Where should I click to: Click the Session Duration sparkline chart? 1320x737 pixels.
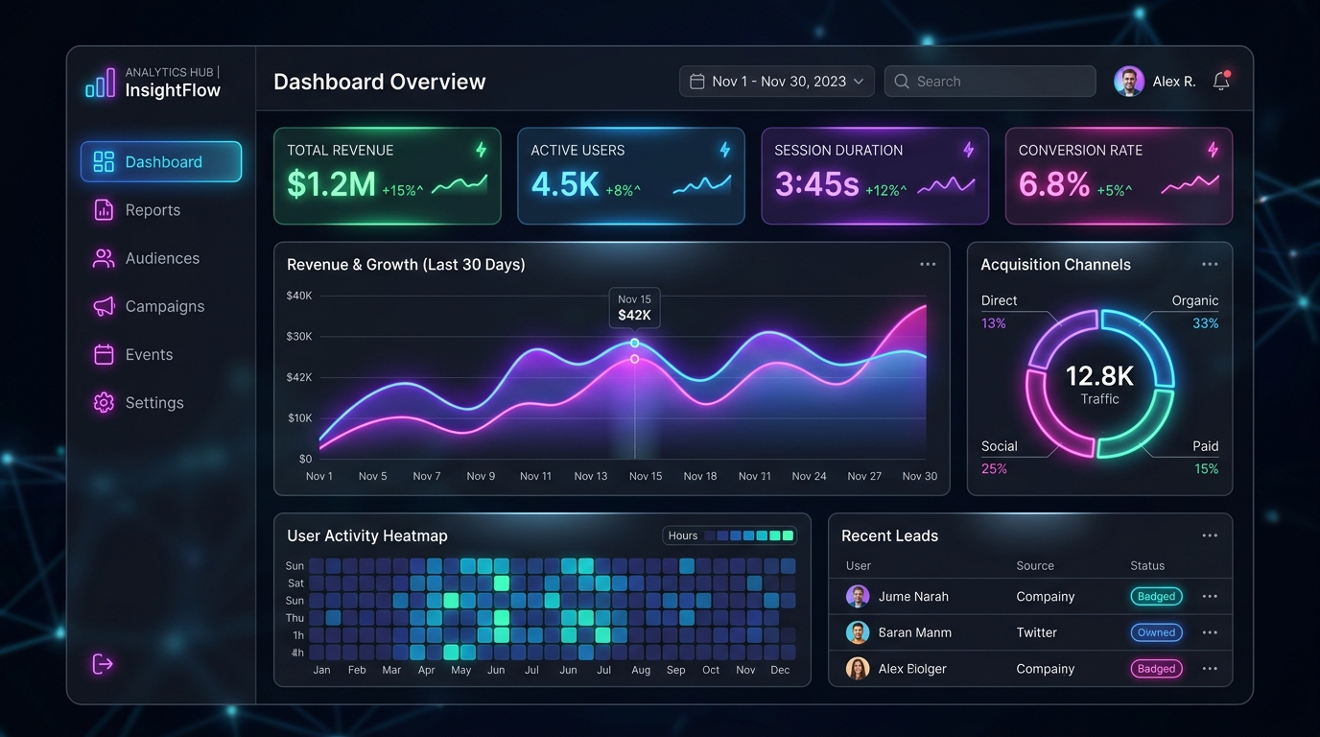click(946, 184)
